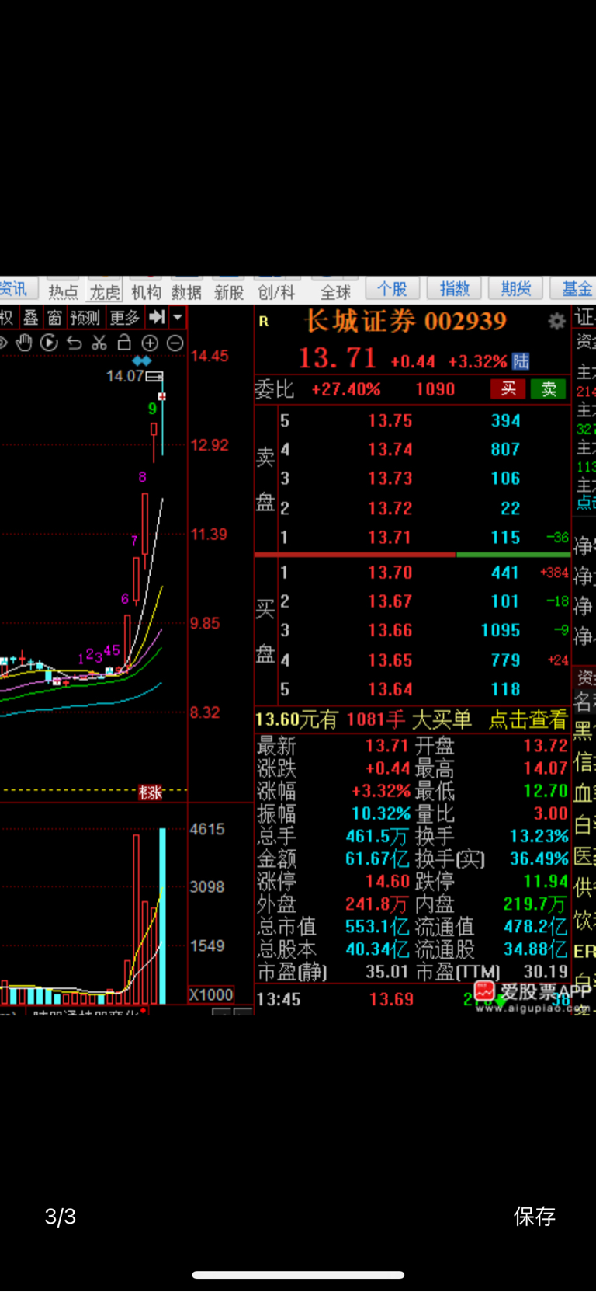Open the 龙虎 tab

tap(105, 291)
